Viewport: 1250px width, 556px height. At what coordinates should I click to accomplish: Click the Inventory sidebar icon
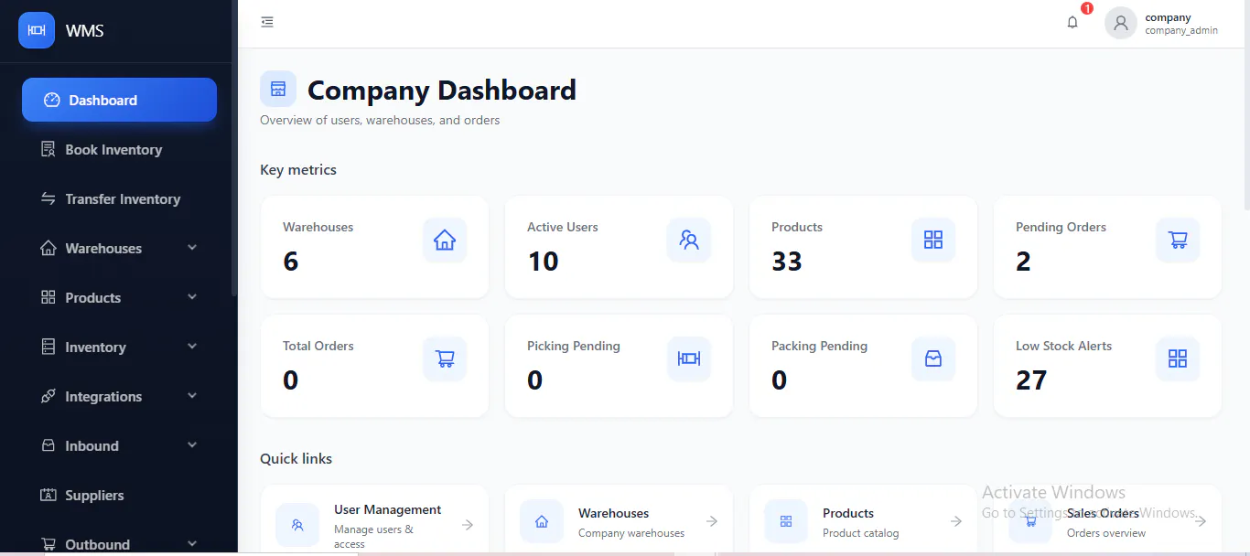pyautogui.click(x=48, y=347)
